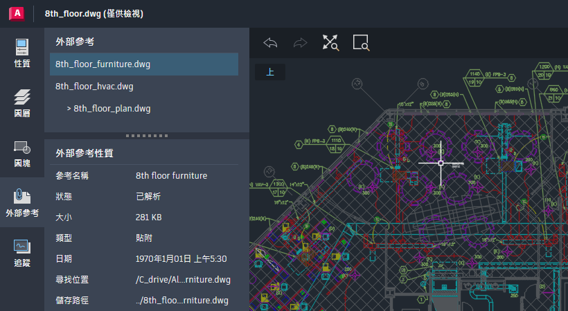Select 8th_floor_furniture.dwg reference
Image resolution: width=568 pixels, height=311 pixels.
click(x=144, y=64)
